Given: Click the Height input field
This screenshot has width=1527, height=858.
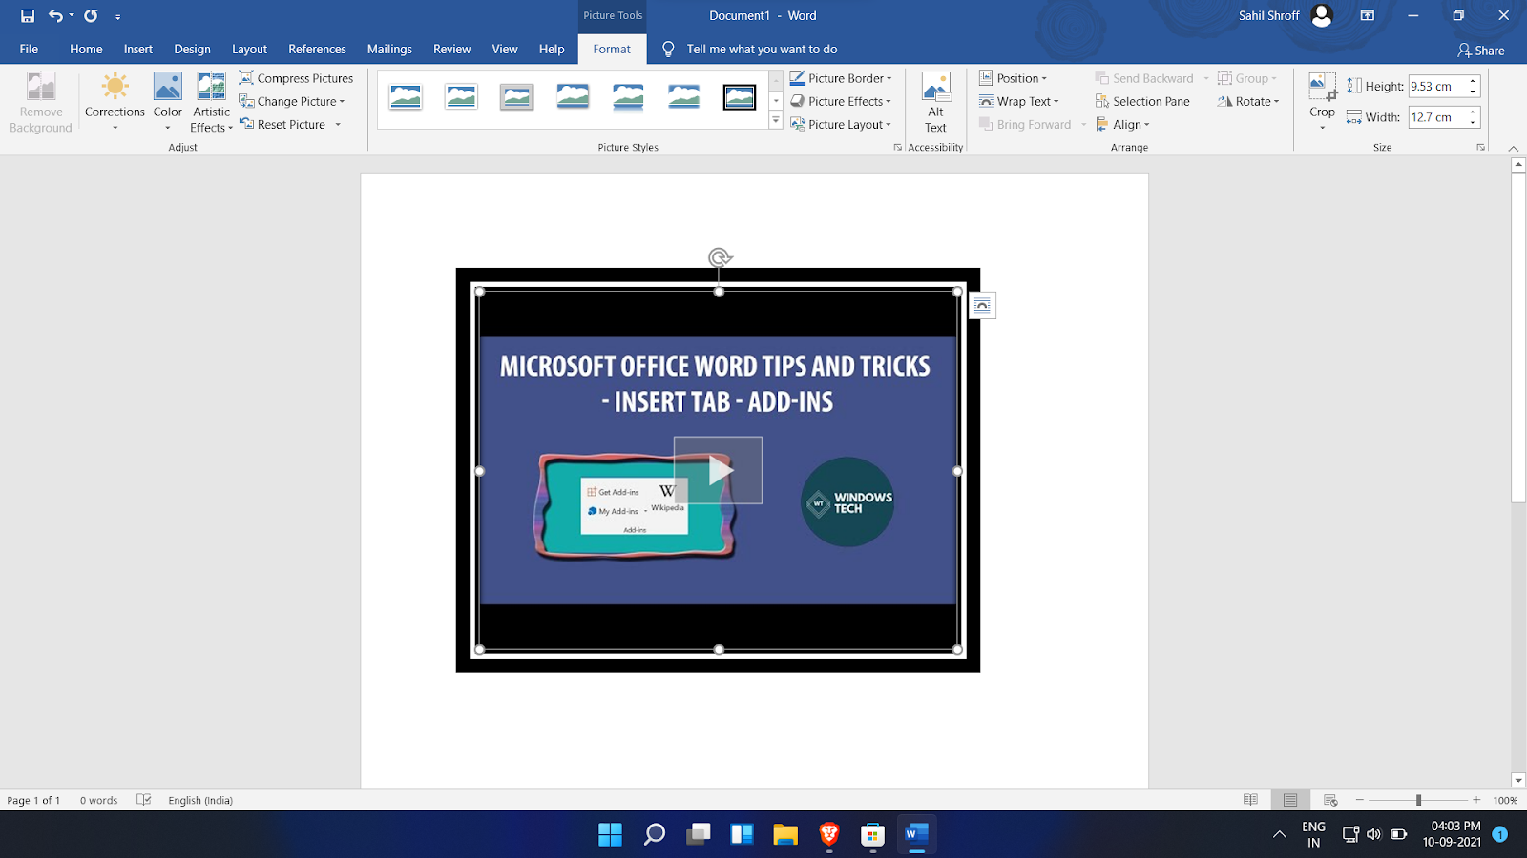Looking at the screenshot, I should pos(1437,86).
